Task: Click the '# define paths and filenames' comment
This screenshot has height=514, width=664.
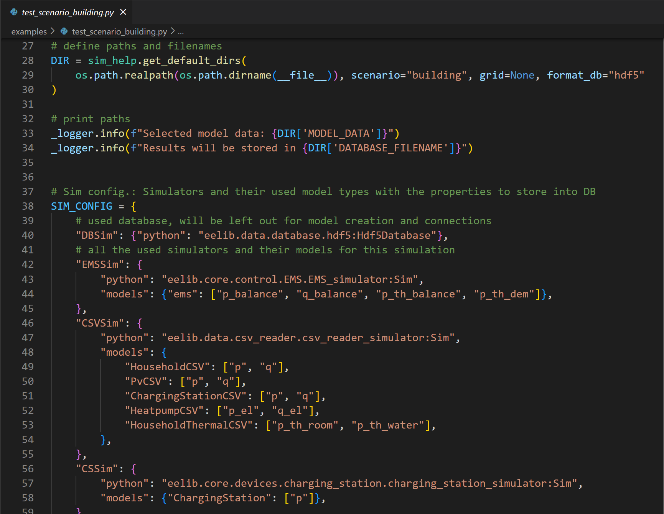Action: [x=137, y=46]
